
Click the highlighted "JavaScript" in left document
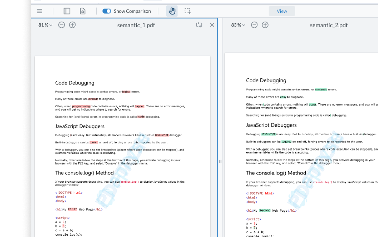pos(161,135)
